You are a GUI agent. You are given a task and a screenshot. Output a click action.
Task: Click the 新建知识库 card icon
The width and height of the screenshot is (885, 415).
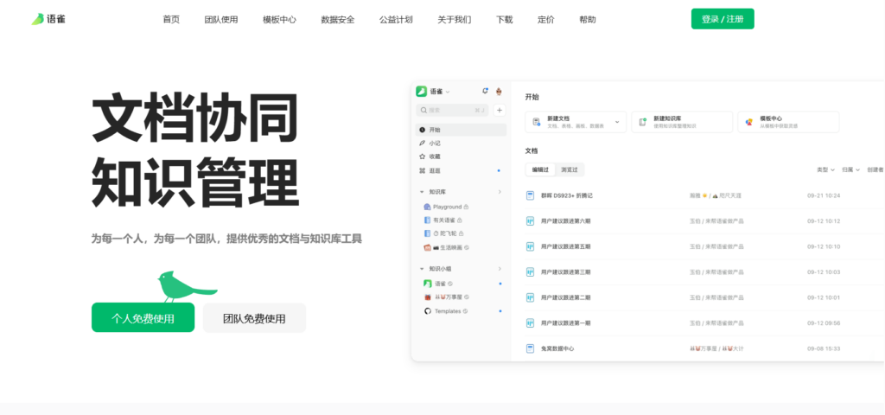tap(642, 121)
